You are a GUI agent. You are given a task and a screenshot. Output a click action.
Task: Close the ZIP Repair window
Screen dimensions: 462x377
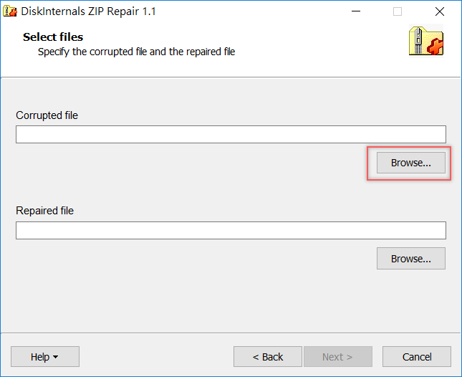point(439,11)
